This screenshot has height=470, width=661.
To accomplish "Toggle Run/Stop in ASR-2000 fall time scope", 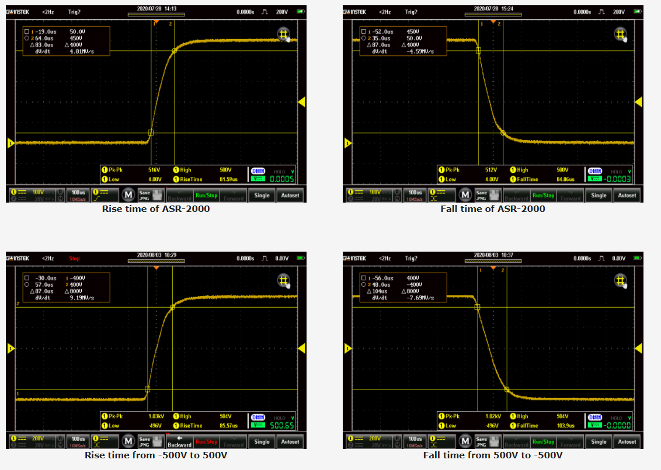I will click(x=543, y=196).
